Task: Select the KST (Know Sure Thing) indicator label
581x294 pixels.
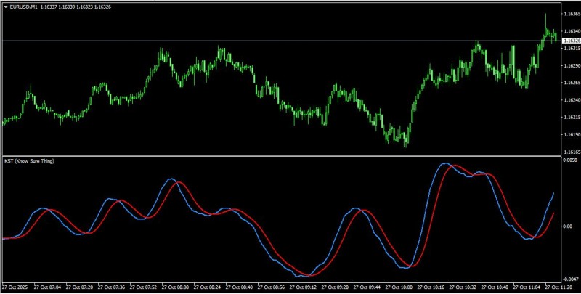Action: 29,161
